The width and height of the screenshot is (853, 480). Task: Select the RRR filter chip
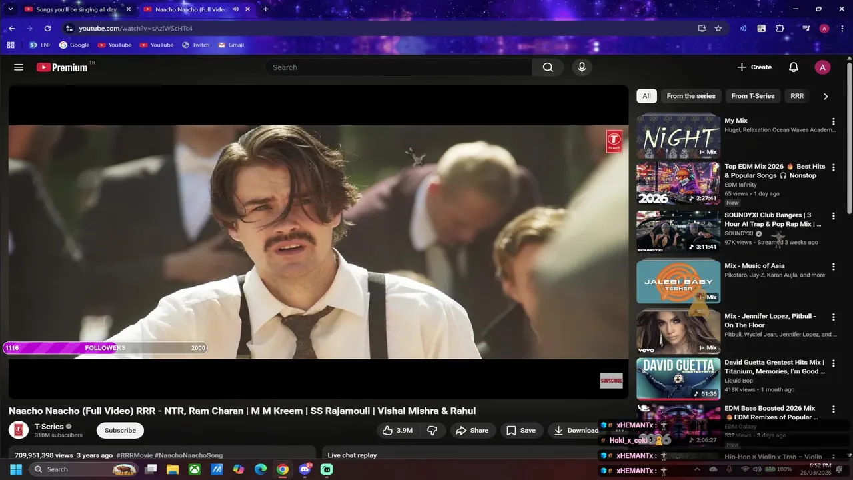(x=797, y=96)
